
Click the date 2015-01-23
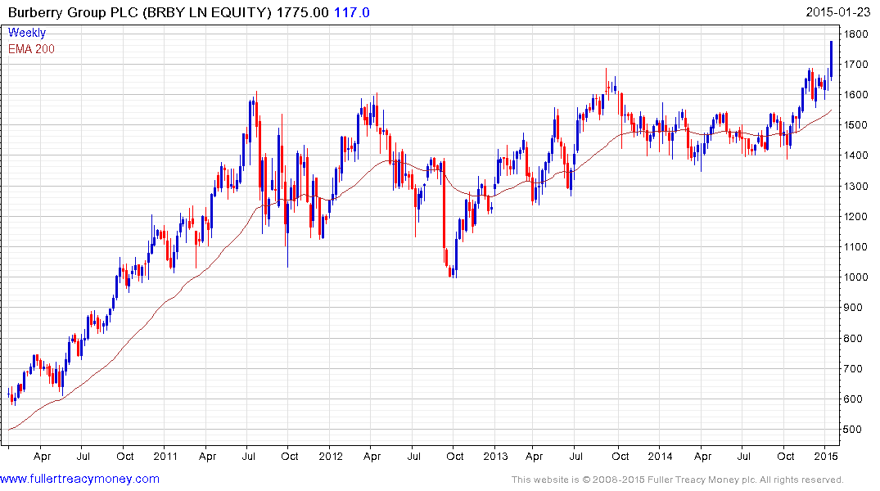838,12
